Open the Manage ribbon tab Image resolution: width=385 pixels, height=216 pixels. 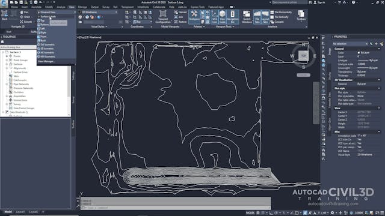click(82, 7)
